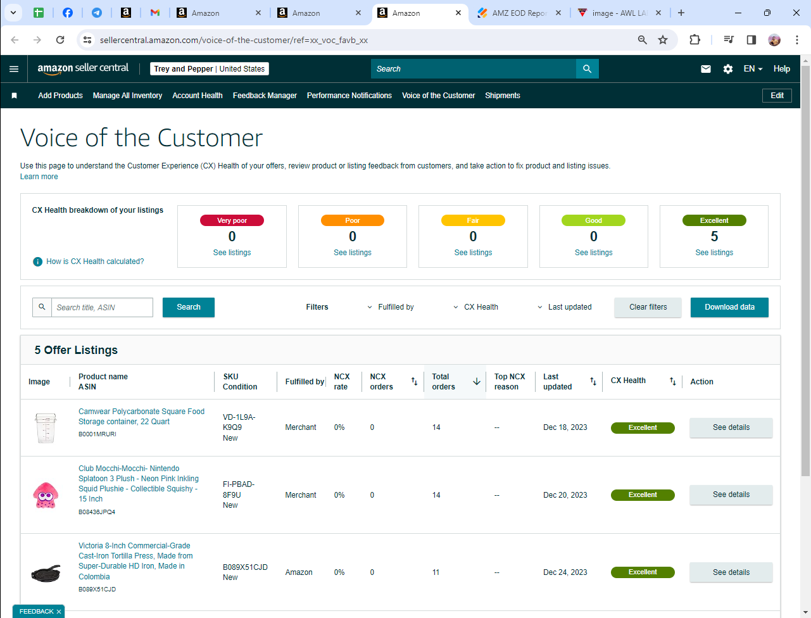Open the media controls icon in the toolbar

[x=729, y=40]
